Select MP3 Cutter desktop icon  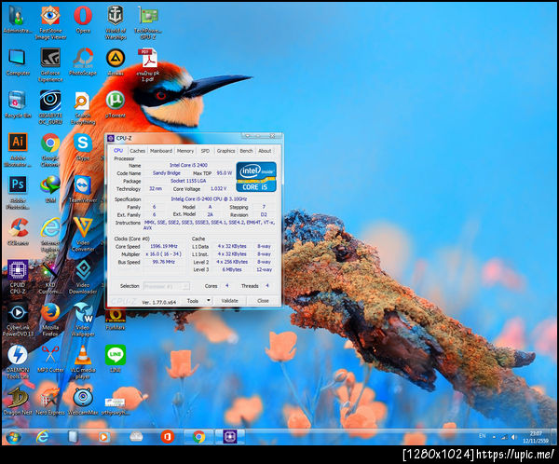(x=50, y=359)
